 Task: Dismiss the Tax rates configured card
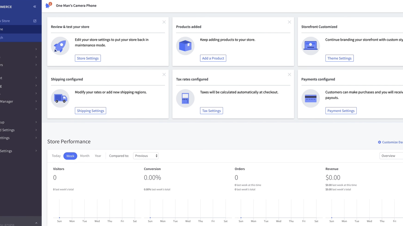coord(289,74)
